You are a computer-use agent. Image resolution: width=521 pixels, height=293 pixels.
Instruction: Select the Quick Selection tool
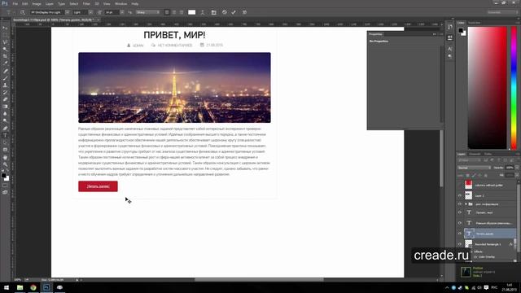pyautogui.click(x=5, y=49)
